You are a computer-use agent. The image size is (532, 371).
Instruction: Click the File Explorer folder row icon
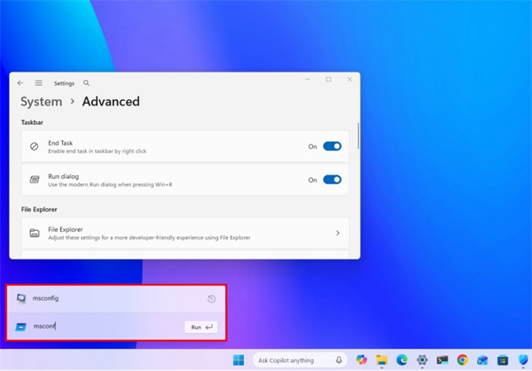tap(35, 233)
